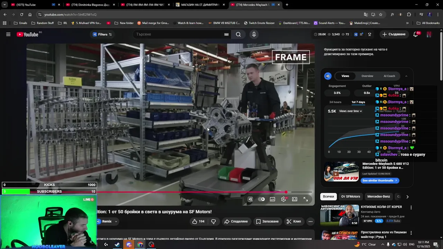Select the Mercedes-Benz chip

point(379,196)
